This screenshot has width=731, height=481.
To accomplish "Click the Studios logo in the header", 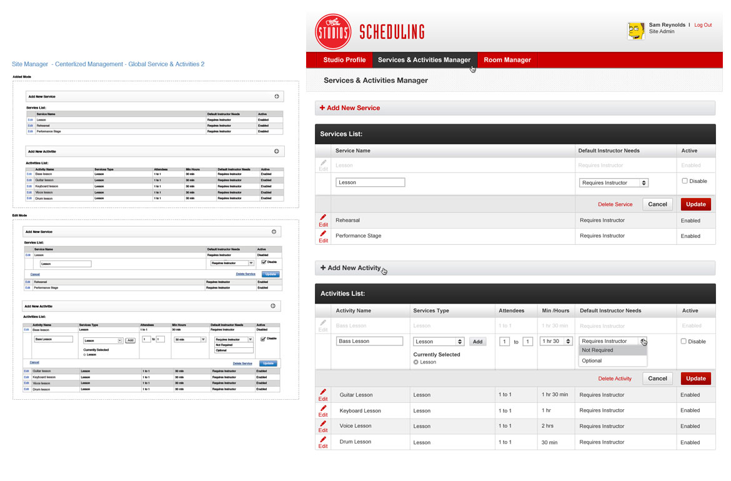I will tap(333, 32).
